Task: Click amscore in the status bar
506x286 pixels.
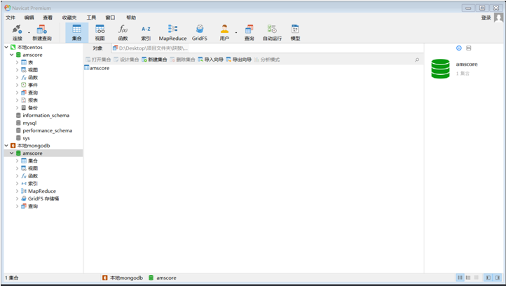Action: 163,278
